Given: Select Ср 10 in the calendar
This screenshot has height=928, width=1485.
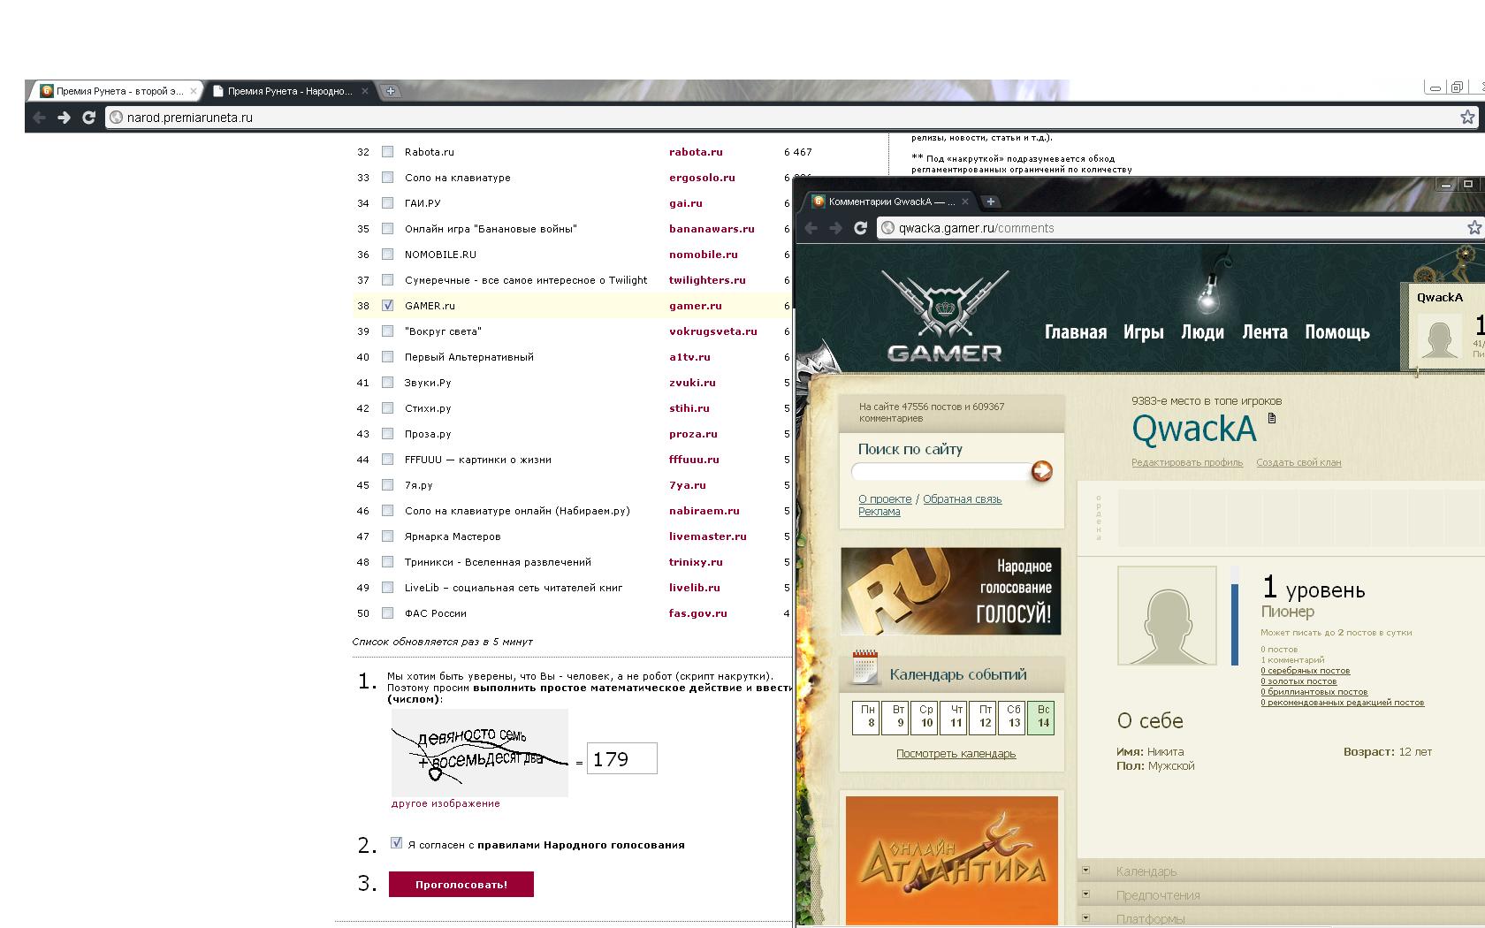Looking at the screenshot, I should coord(926,717).
